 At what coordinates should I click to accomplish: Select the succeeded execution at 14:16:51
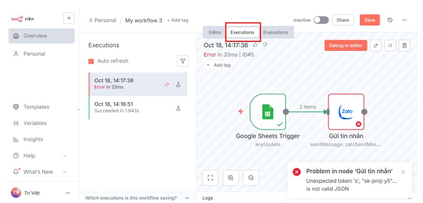point(138,108)
